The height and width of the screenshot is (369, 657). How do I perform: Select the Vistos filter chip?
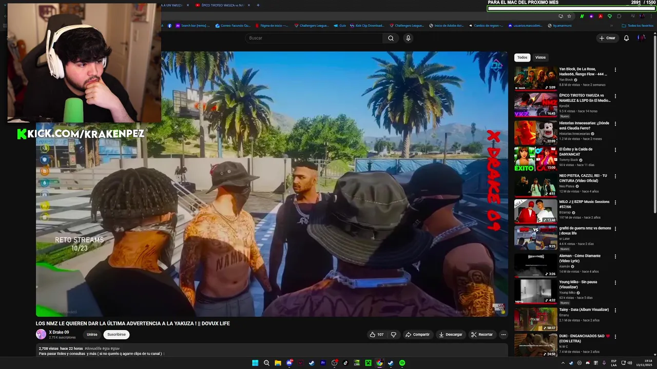(x=540, y=57)
